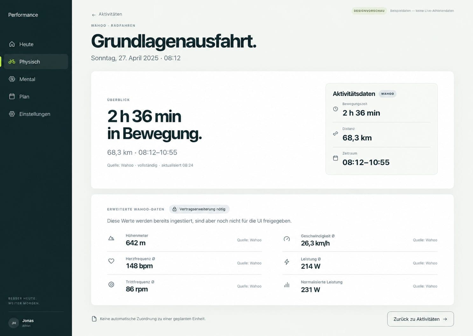473x336 pixels.
Task: Click the heart icon for Herzfrequenz
Action: (x=111, y=261)
